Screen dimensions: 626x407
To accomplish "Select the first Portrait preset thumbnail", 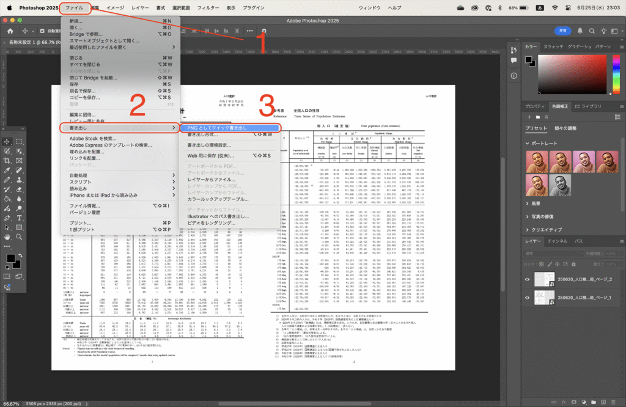I will (x=537, y=161).
